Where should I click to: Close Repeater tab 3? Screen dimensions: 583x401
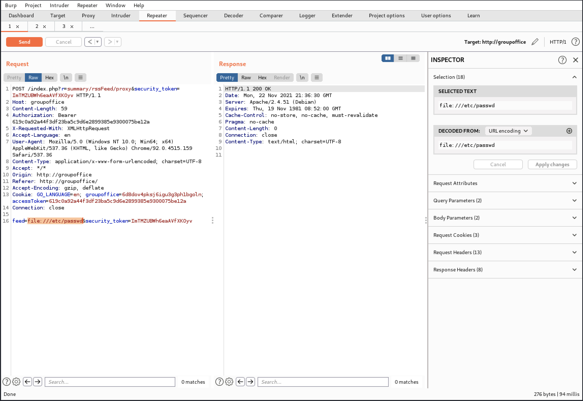(72, 26)
